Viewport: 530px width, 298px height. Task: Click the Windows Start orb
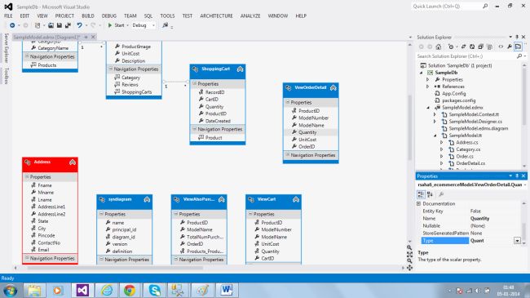(x=11, y=290)
